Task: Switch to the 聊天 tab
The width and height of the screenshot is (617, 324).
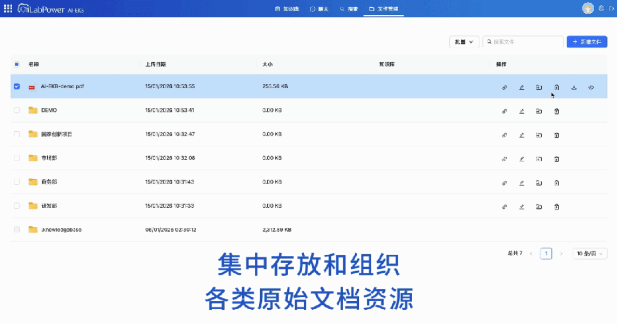Action: click(319, 8)
